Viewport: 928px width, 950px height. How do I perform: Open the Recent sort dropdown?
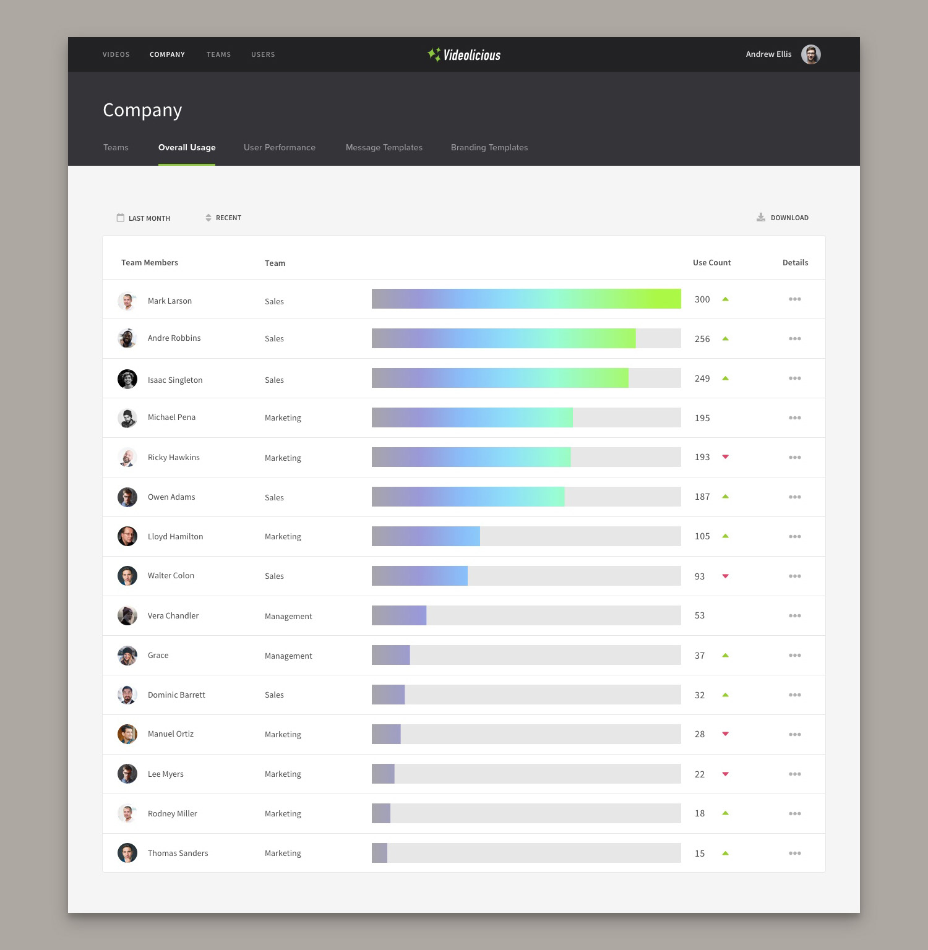(223, 218)
